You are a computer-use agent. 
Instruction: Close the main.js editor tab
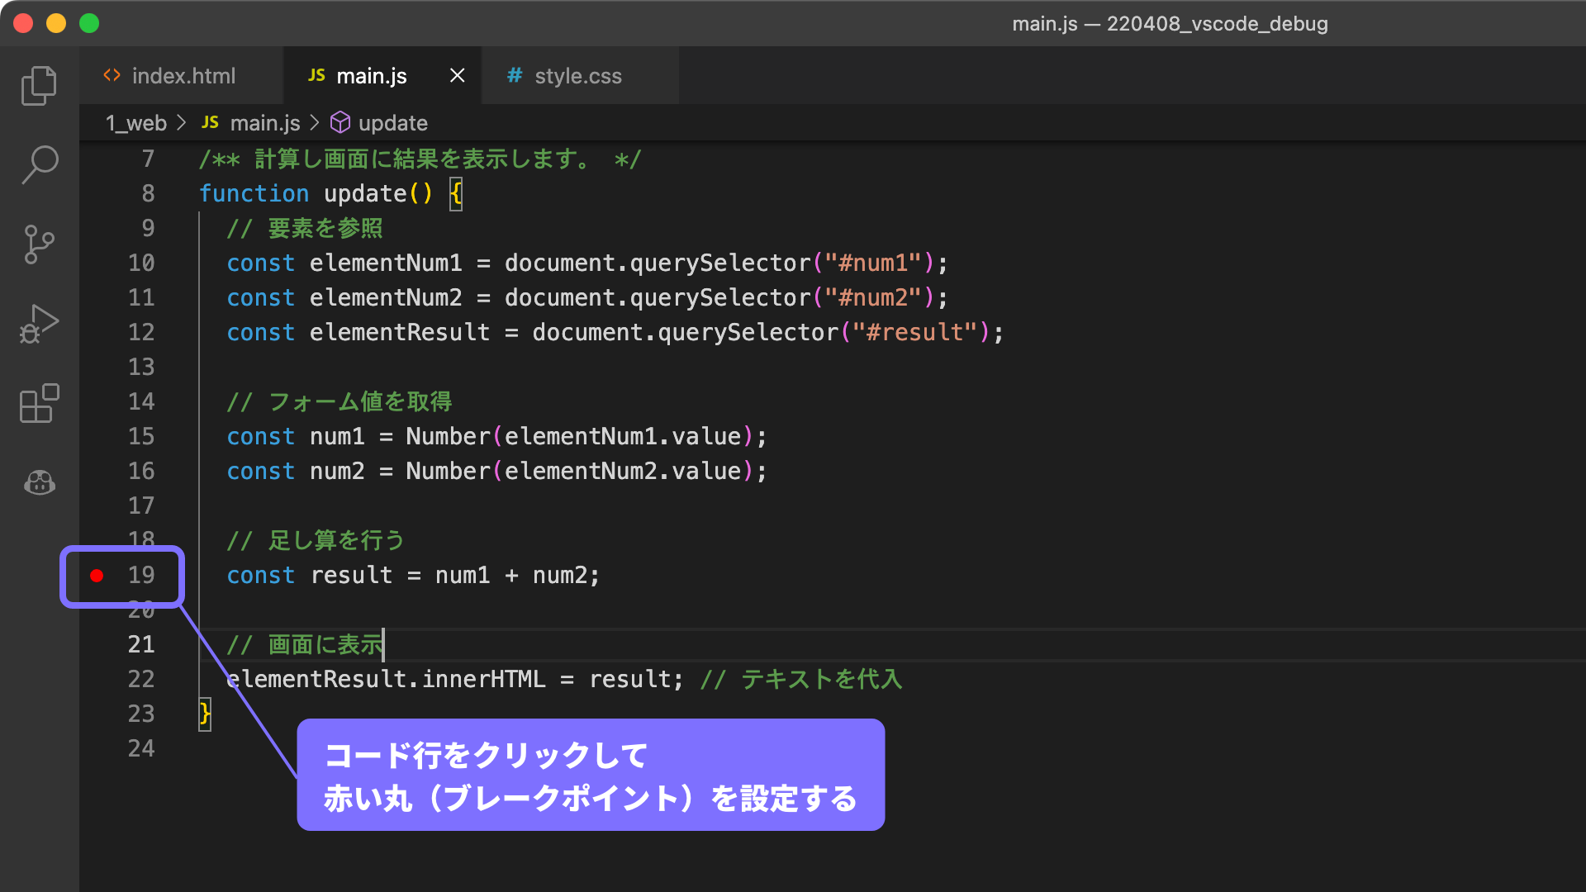tap(457, 76)
